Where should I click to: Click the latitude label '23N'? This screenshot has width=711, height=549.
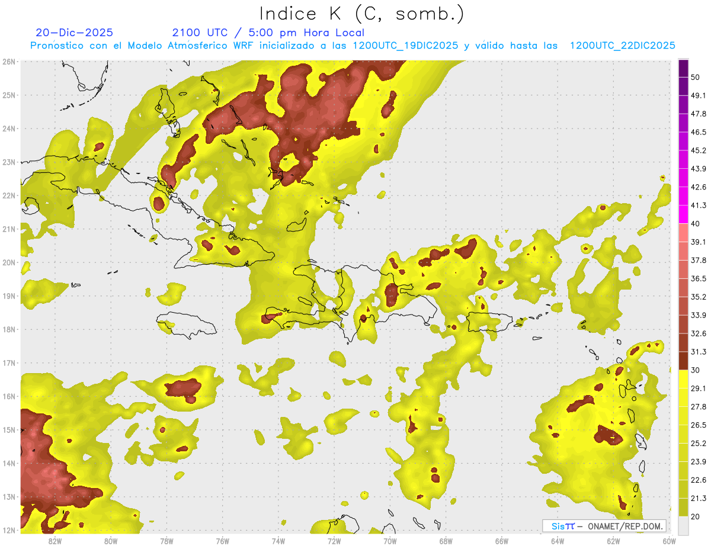9,162
